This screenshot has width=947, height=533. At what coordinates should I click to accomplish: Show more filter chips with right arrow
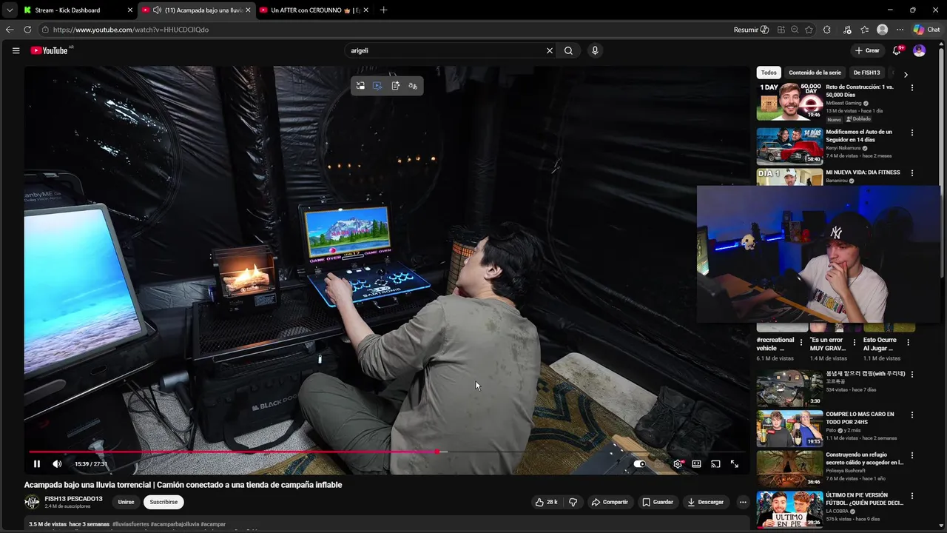[x=906, y=74]
